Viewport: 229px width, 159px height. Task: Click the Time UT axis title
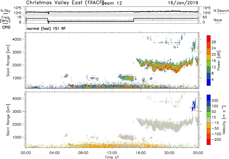(x=112, y=157)
